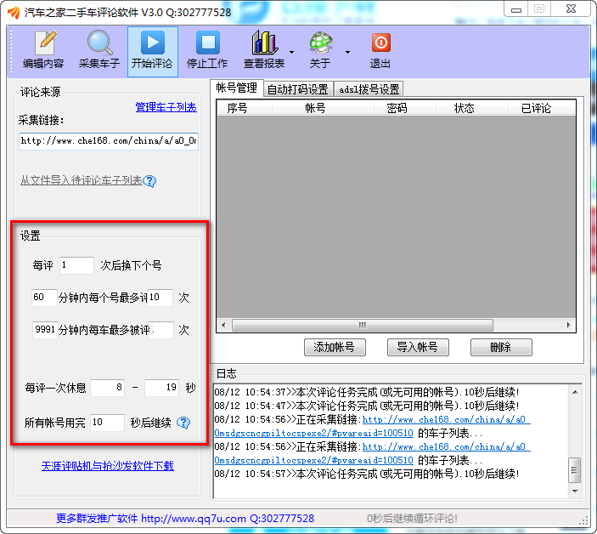Click the 序号 column header
The image size is (597, 534).
point(245,108)
